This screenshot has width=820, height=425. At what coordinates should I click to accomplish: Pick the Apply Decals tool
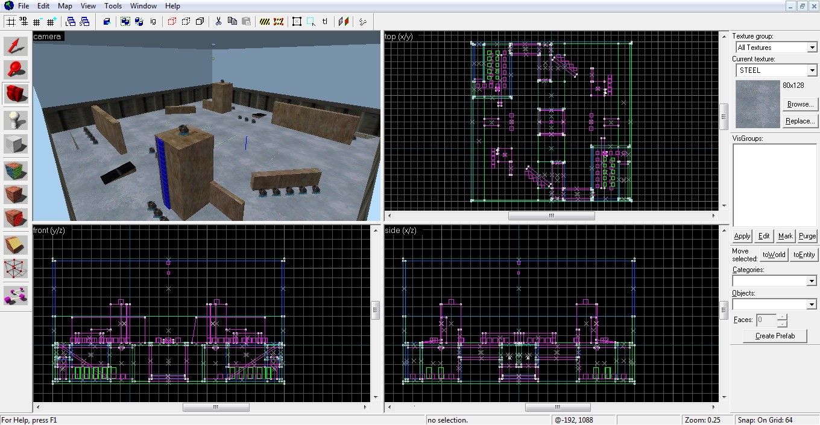(16, 195)
